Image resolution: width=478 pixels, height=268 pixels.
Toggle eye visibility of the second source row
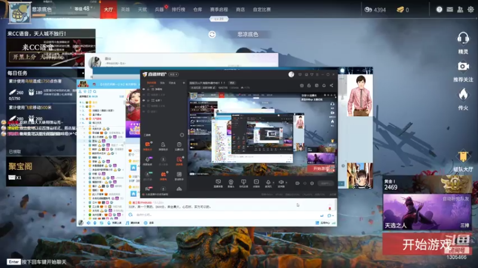pyautogui.click(x=144, y=95)
